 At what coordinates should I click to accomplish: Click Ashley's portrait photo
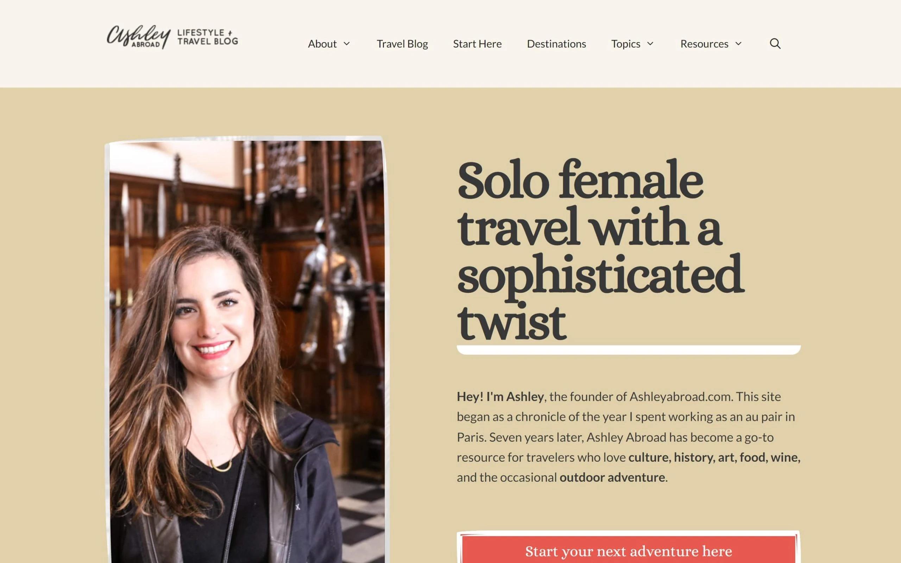[x=246, y=350]
